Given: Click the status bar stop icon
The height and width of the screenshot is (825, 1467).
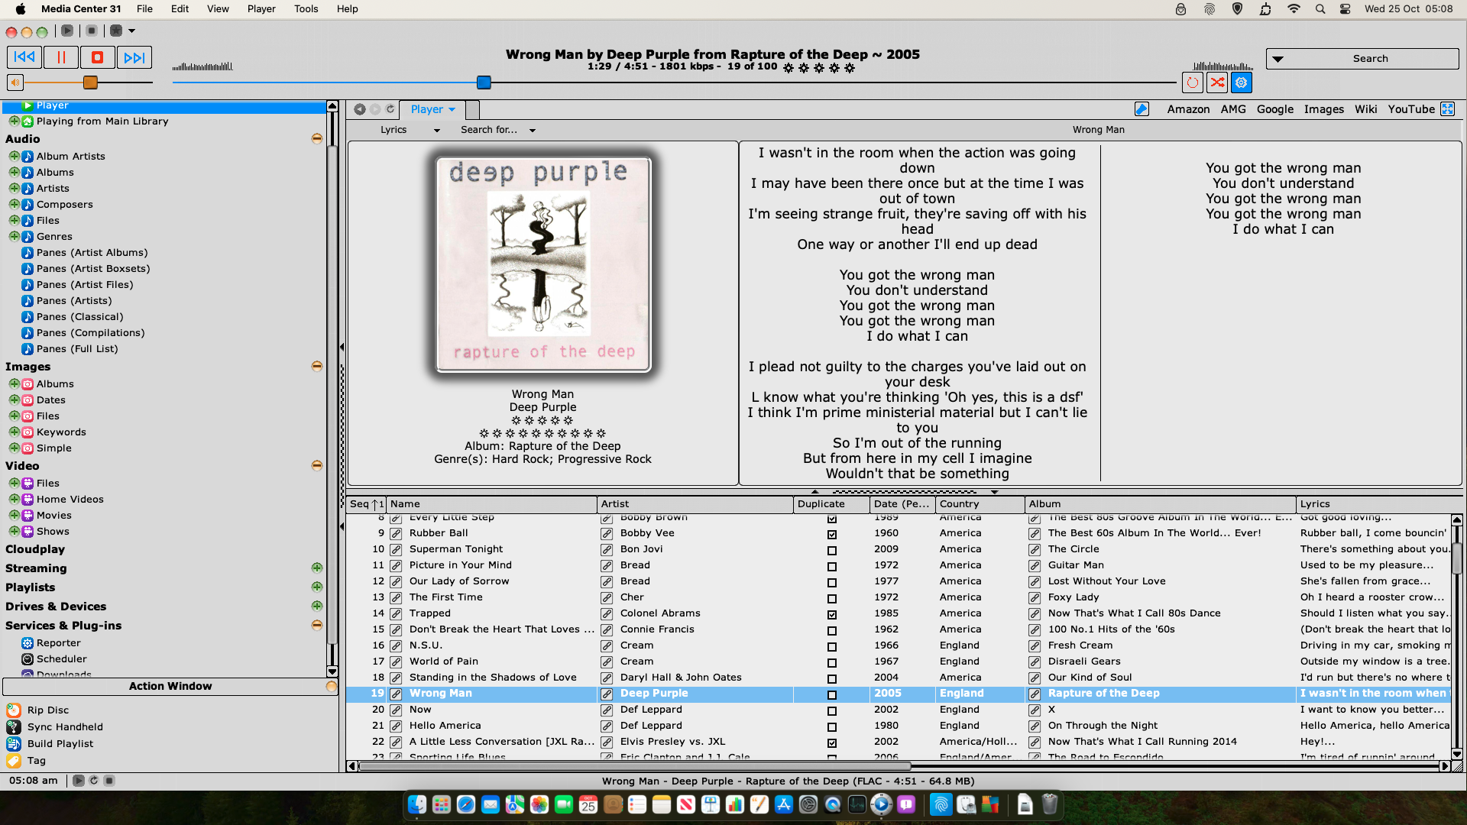Looking at the screenshot, I should 109,781.
